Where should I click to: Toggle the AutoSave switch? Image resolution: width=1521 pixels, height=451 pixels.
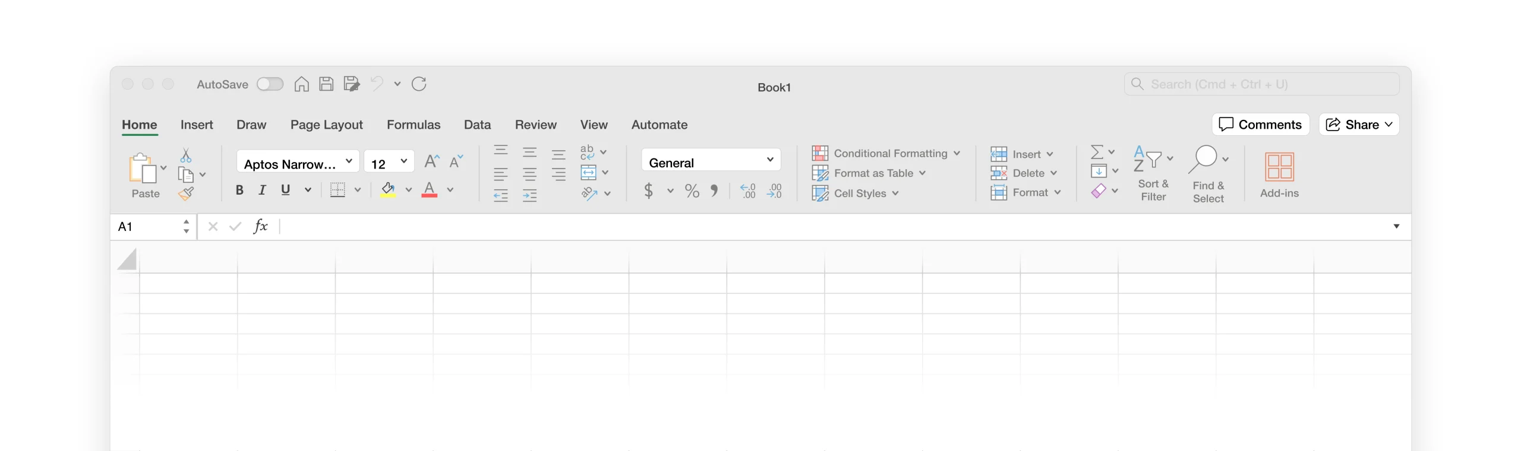point(270,84)
